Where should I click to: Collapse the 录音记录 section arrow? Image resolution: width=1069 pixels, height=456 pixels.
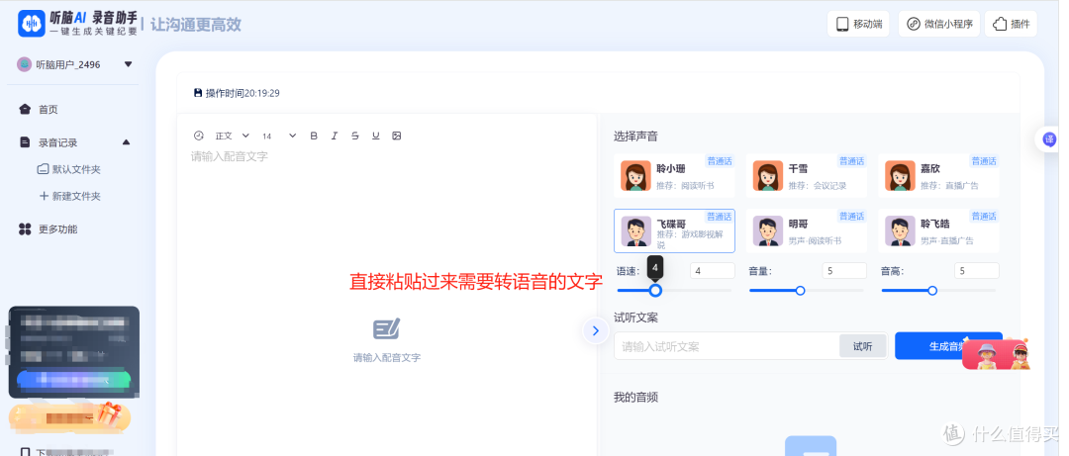click(126, 142)
